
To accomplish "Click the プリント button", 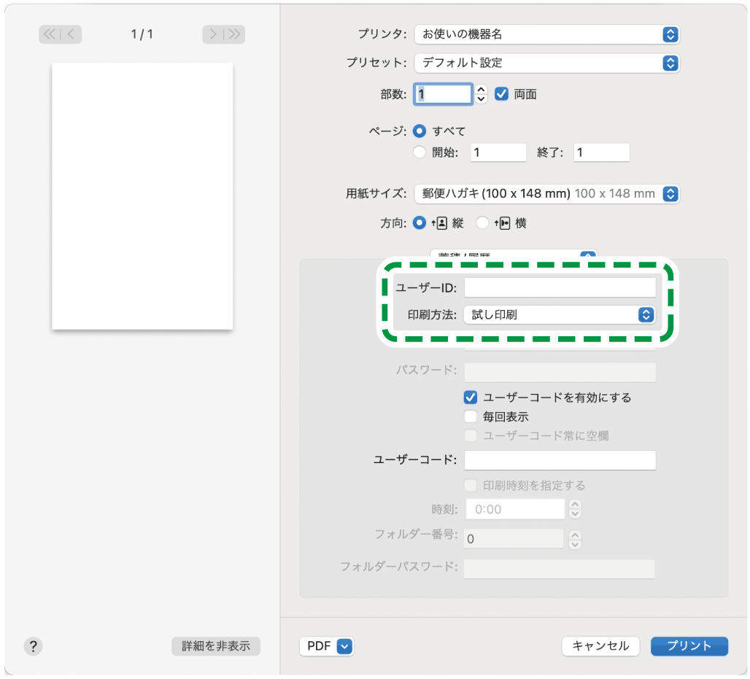I will tap(689, 646).
